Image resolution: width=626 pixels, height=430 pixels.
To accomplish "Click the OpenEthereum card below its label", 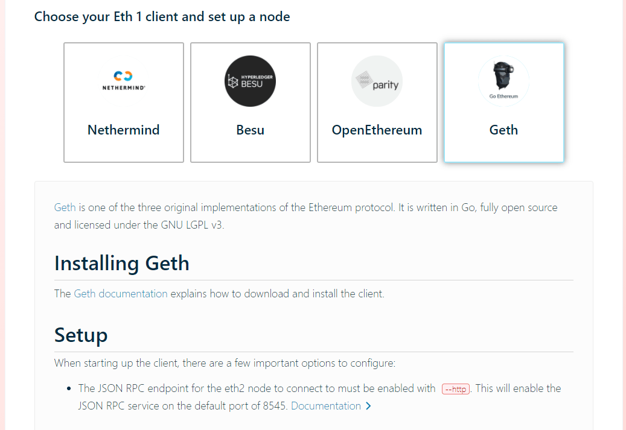I will coord(377,150).
